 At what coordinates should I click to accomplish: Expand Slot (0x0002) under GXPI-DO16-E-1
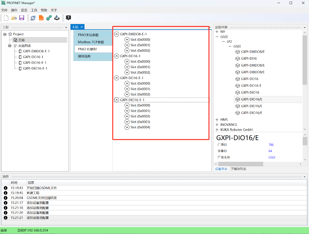[127, 94]
